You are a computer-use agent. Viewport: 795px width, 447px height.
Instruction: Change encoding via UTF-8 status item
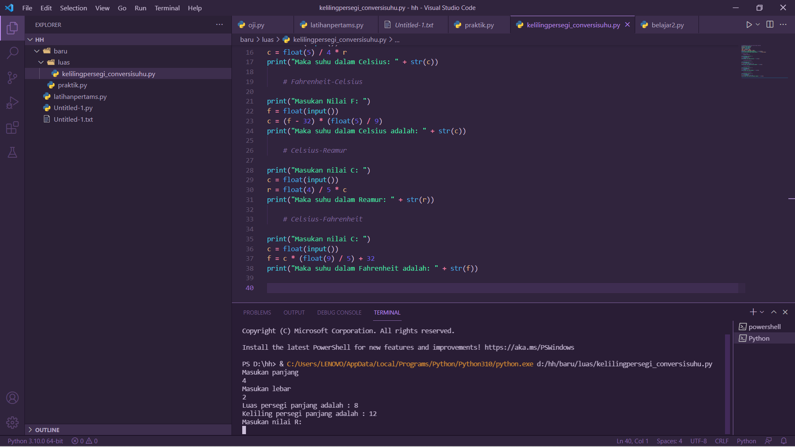pyautogui.click(x=699, y=441)
